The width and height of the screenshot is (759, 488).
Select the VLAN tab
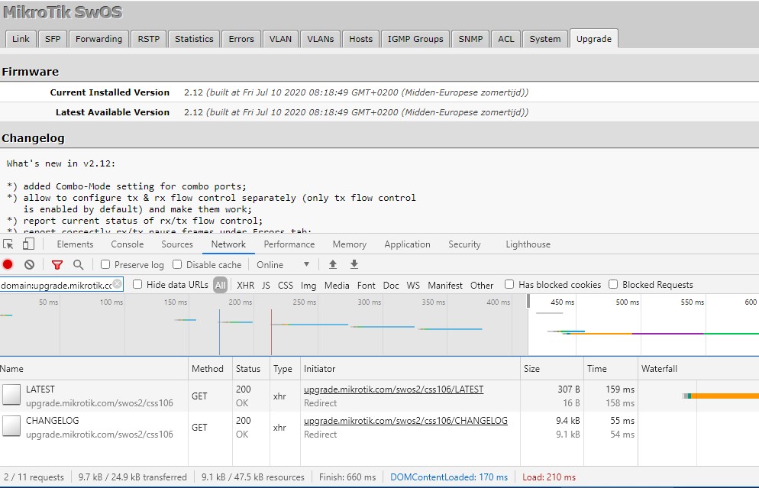[x=281, y=39]
